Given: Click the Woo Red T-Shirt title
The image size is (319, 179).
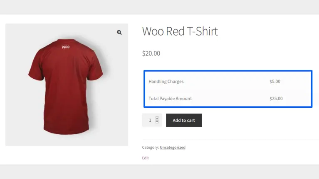Looking at the screenshot, I should 180,31.
